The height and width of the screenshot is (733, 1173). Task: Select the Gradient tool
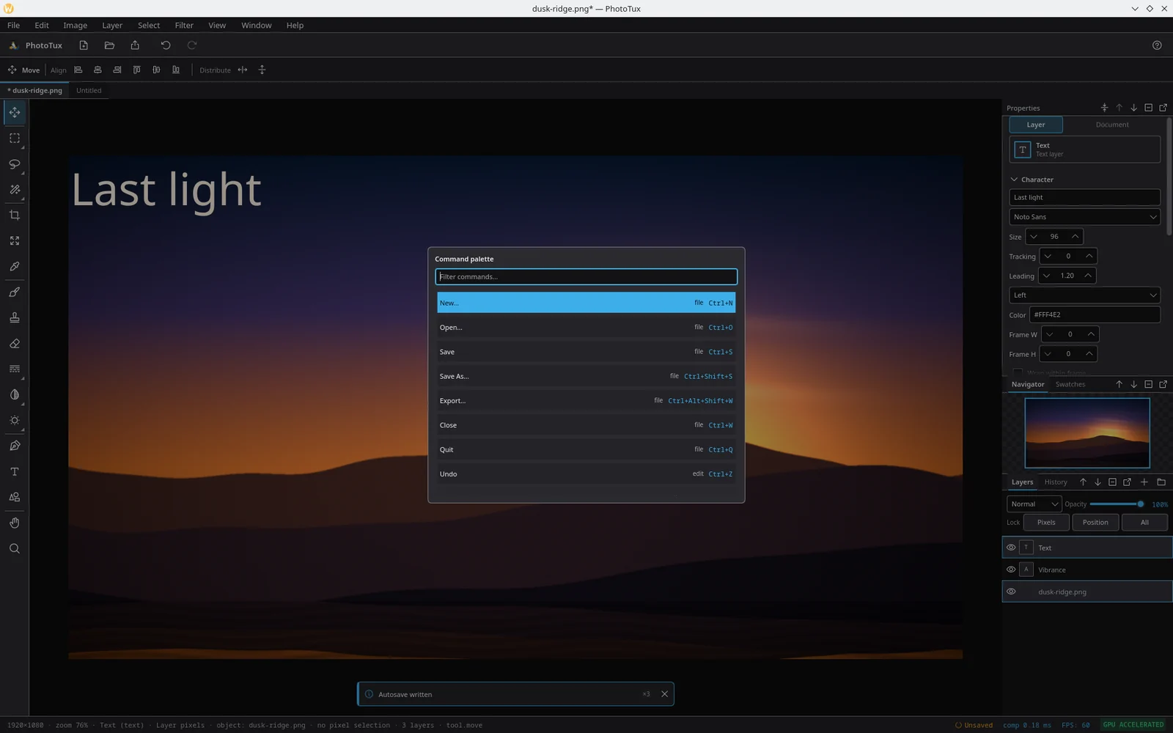coord(15,369)
